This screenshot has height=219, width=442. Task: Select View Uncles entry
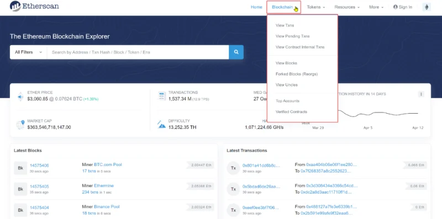click(286, 85)
